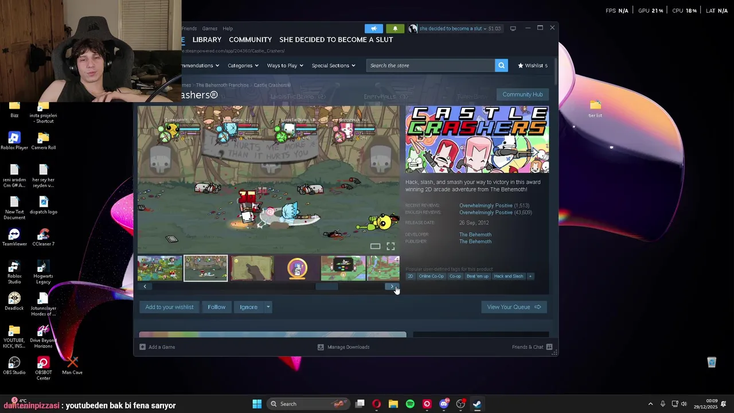This screenshot has width=734, height=413.
Task: Click the Add a Game plus icon
Action: (143, 347)
